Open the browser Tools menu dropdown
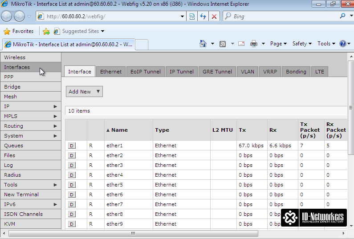 coord(326,44)
